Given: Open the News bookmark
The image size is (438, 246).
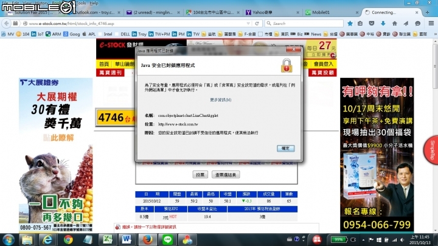Looking at the screenshot, I should [x=313, y=34].
